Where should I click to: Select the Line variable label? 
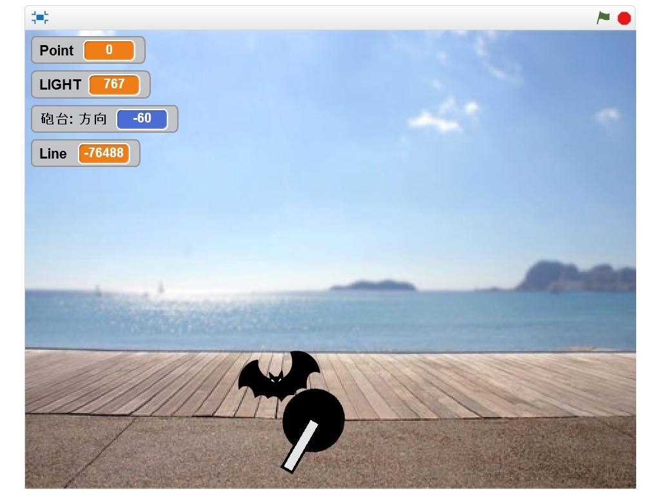tap(53, 153)
